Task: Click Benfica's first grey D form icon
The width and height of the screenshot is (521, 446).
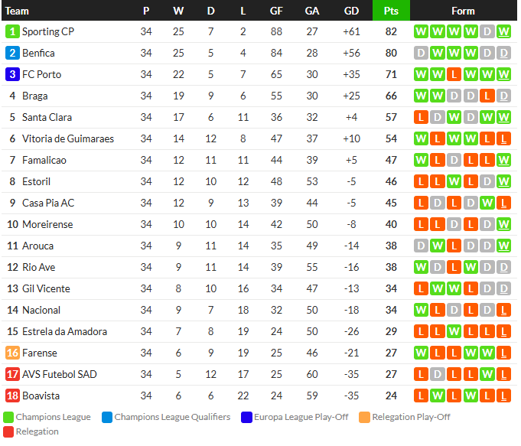Action: coord(421,53)
